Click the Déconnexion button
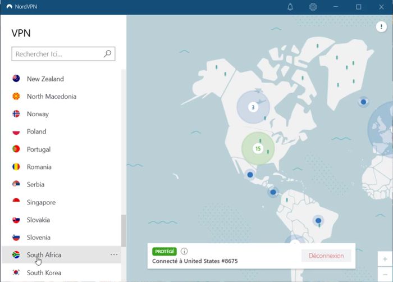 pos(326,256)
